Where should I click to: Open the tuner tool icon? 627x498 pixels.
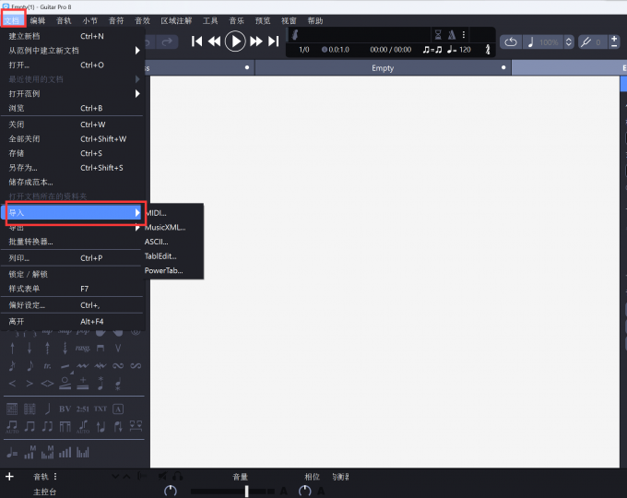coord(586,42)
